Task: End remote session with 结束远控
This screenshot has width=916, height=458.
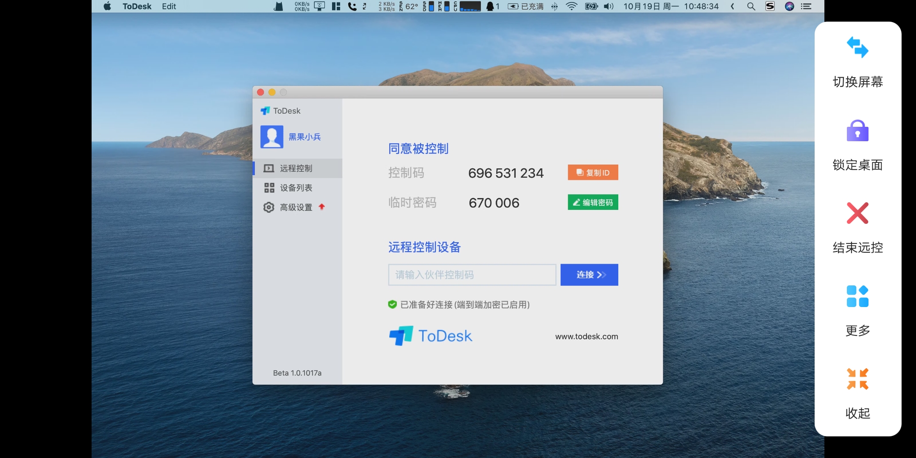Action: pyautogui.click(x=857, y=213)
